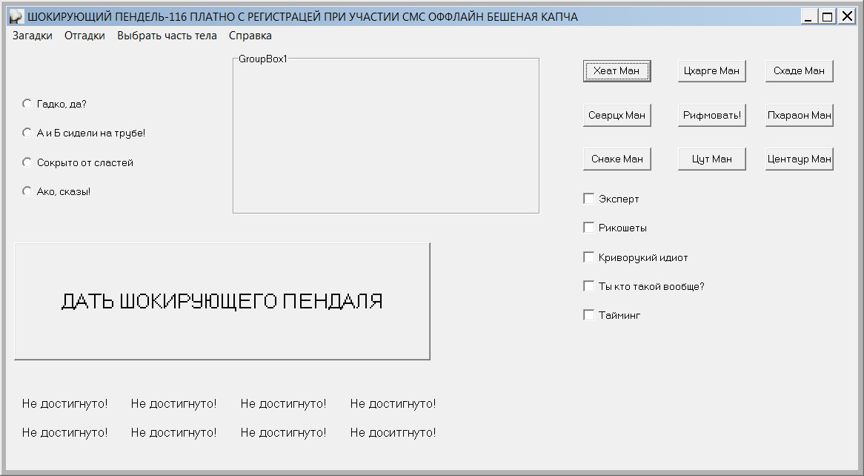Check the "Рикошеты" option
864x476 pixels.
[x=589, y=227]
